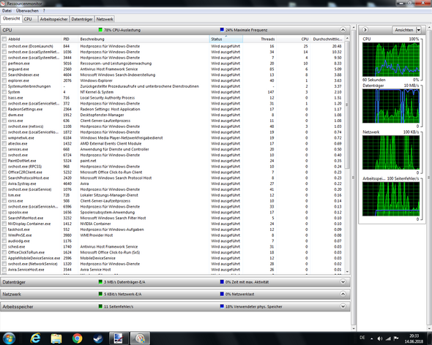This screenshot has height=345, width=432.
Task: Open Steam from the taskbar
Action: tap(98, 338)
